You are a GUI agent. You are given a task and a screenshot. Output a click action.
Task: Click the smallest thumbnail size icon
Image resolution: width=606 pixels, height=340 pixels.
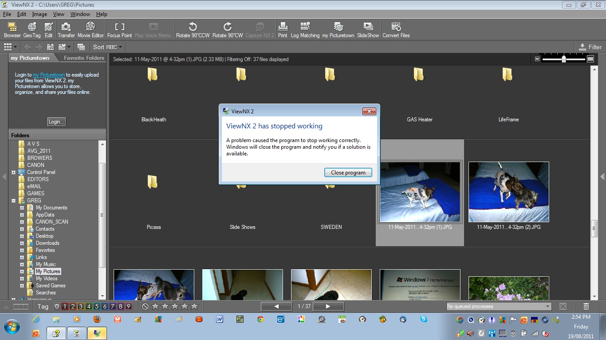(537, 59)
